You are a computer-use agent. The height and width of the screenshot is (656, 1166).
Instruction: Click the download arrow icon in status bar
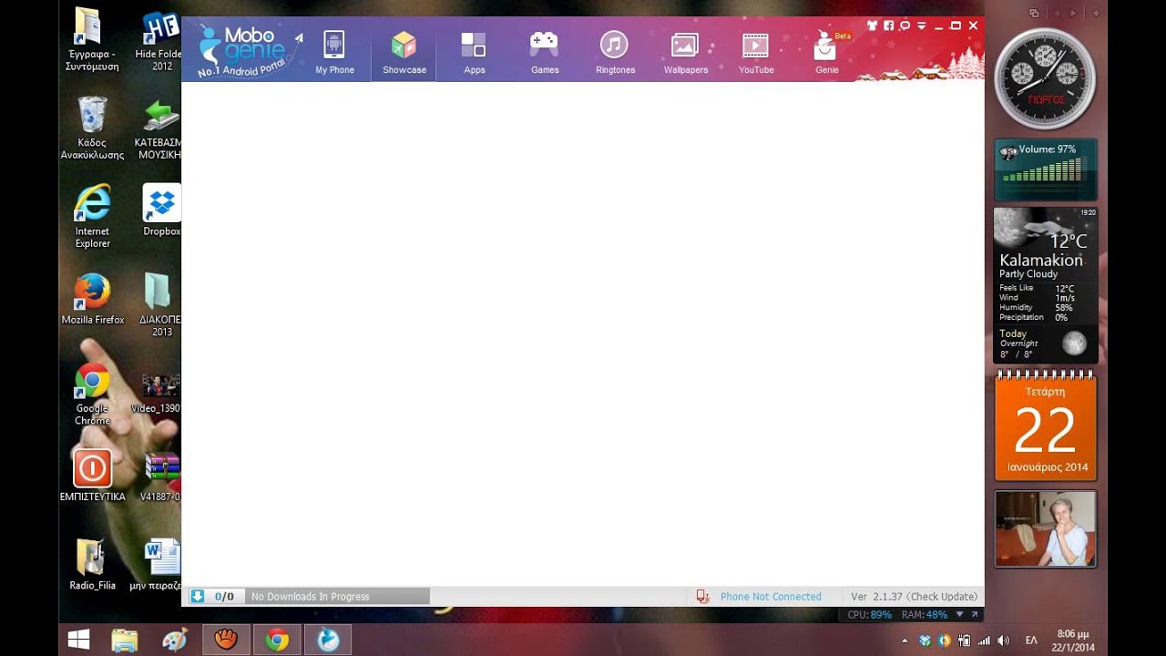tap(197, 596)
